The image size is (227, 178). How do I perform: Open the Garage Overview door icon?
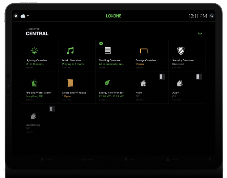click(144, 51)
